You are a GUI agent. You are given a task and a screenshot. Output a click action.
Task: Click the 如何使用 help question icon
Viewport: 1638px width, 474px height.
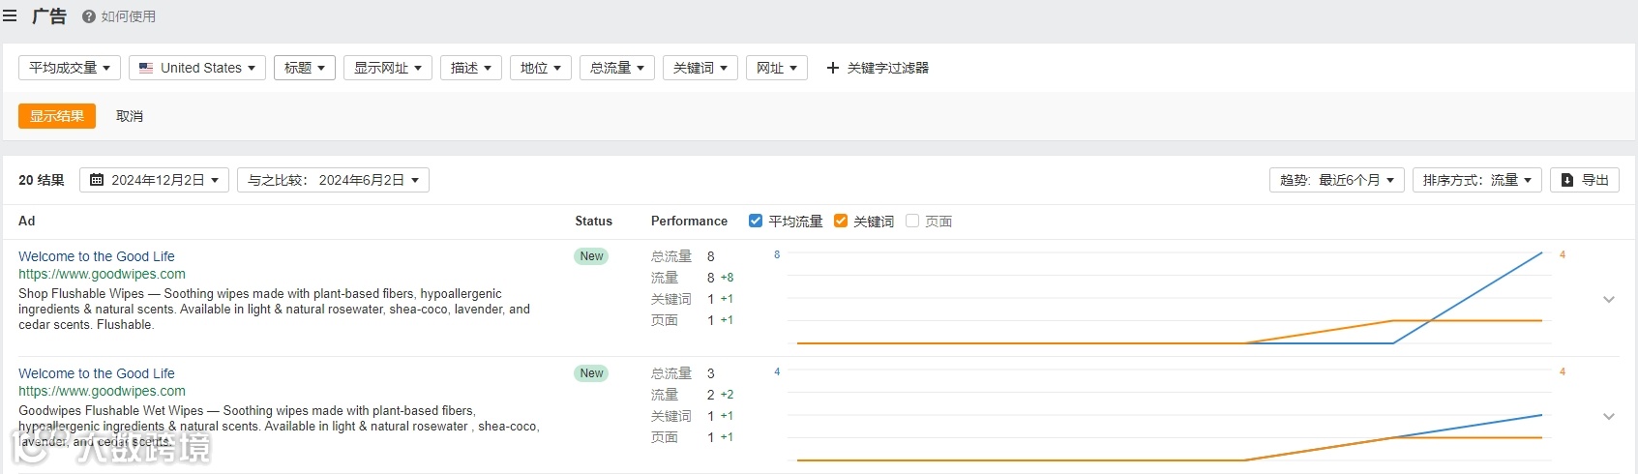[x=89, y=16]
